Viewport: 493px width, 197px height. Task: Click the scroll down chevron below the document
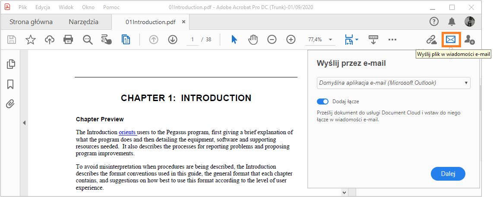pos(344,193)
